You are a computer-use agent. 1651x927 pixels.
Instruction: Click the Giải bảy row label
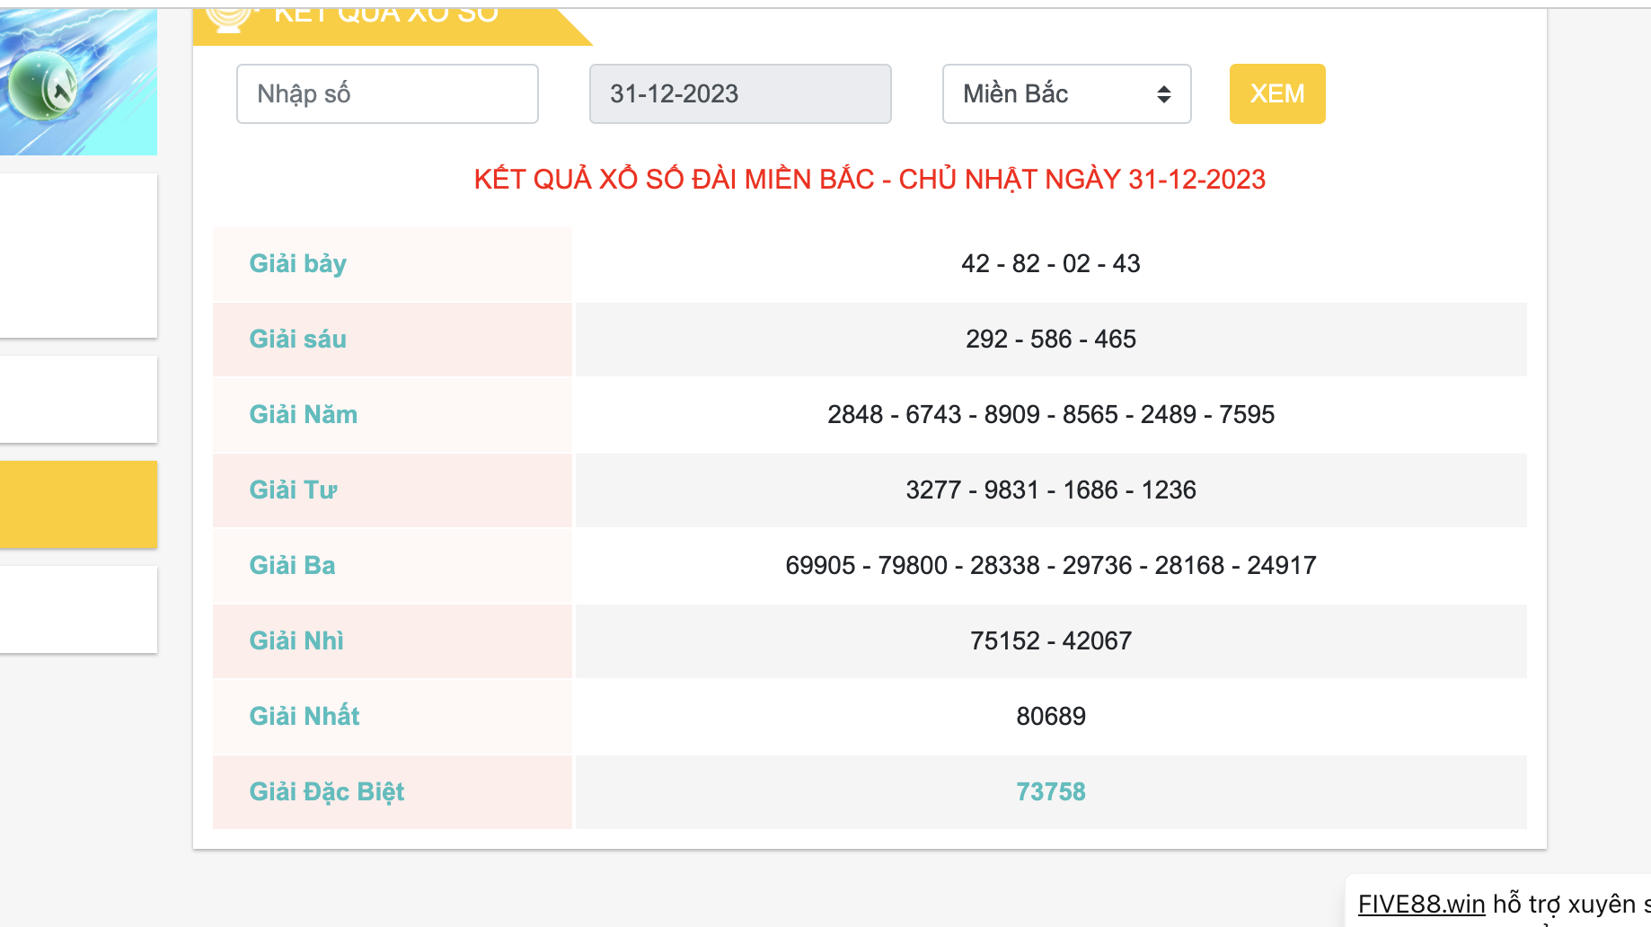pos(297,264)
